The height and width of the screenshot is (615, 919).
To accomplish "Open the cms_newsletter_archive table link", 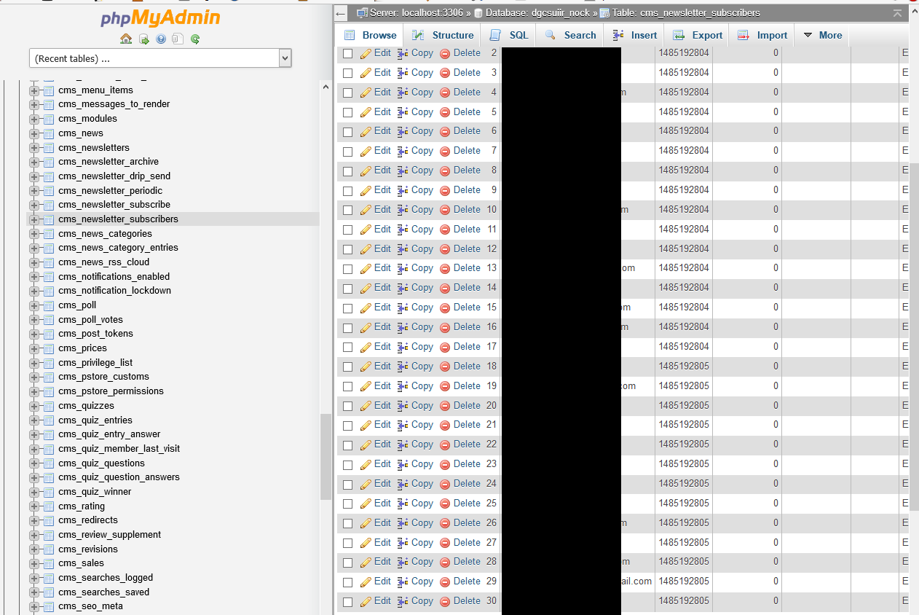I will (x=109, y=162).
